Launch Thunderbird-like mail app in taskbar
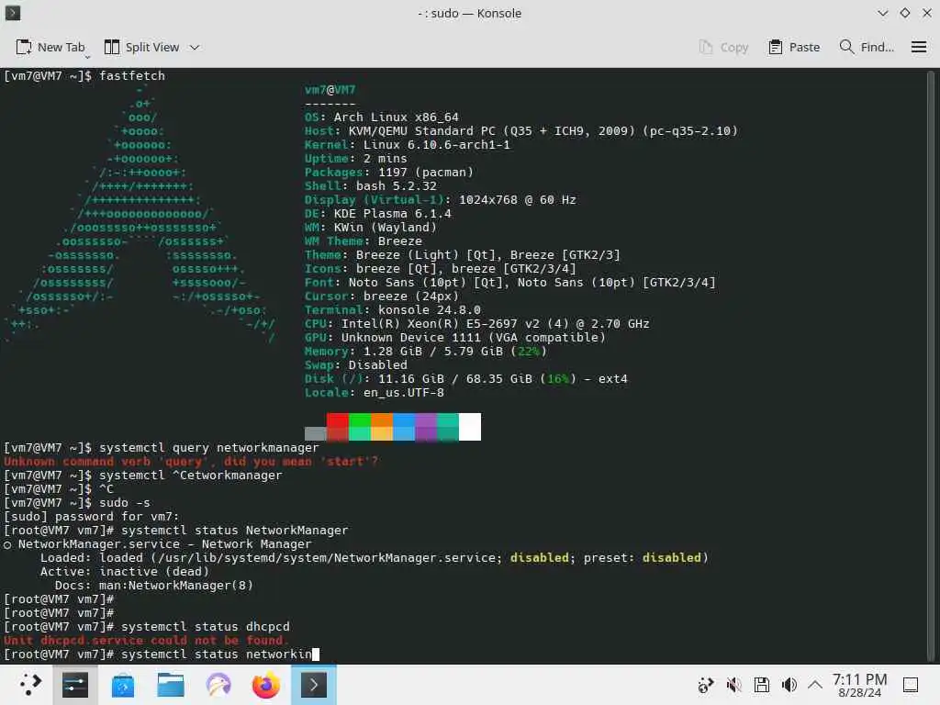This screenshot has width=940, height=705. pyautogui.click(x=218, y=685)
